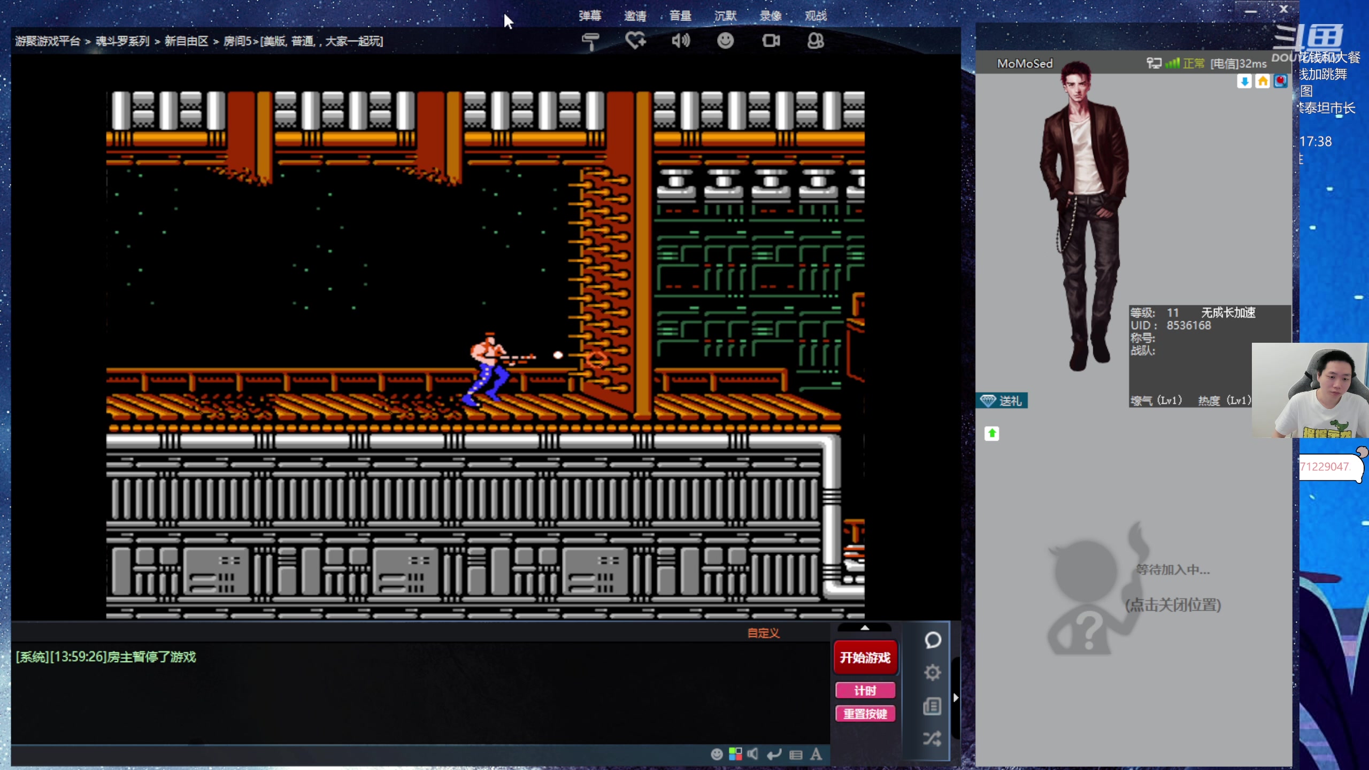Click the streamer webcam thumbnail
This screenshot has height=770, width=1369.
(1310, 390)
